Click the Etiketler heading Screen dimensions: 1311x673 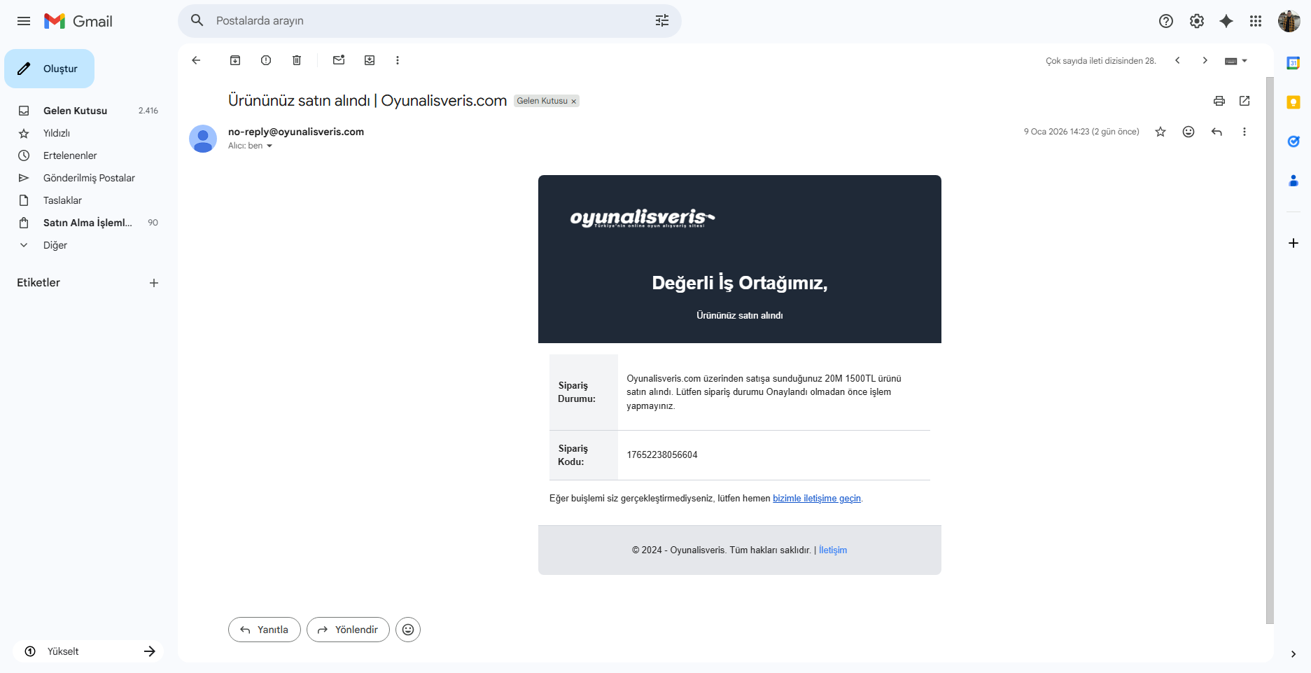38,283
